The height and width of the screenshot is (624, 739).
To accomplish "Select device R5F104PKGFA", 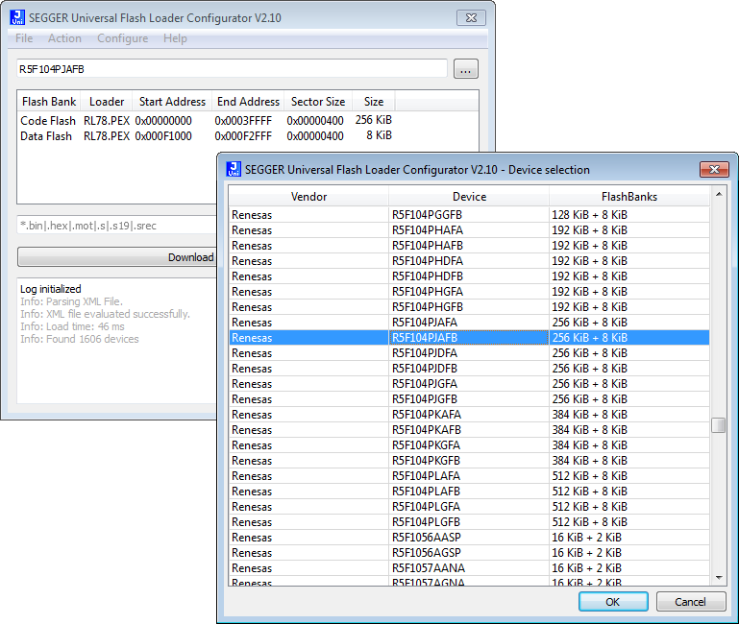I will [469, 445].
